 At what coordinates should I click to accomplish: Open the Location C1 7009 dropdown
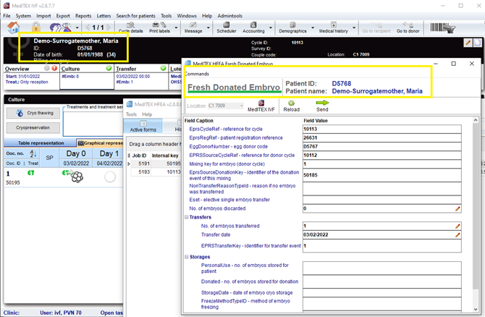coord(226,106)
